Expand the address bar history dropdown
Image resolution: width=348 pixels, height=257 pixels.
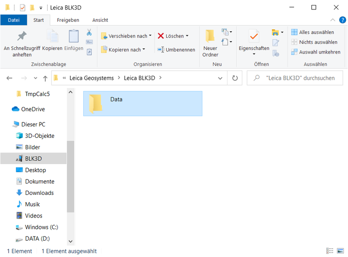(x=220, y=78)
